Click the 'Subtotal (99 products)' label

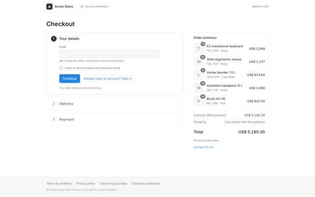[210, 115]
